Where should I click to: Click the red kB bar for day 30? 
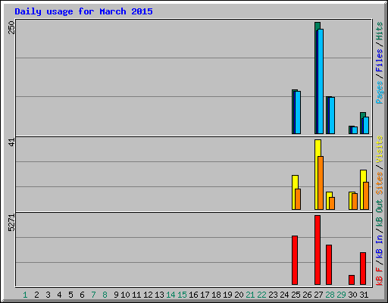coord(352,280)
